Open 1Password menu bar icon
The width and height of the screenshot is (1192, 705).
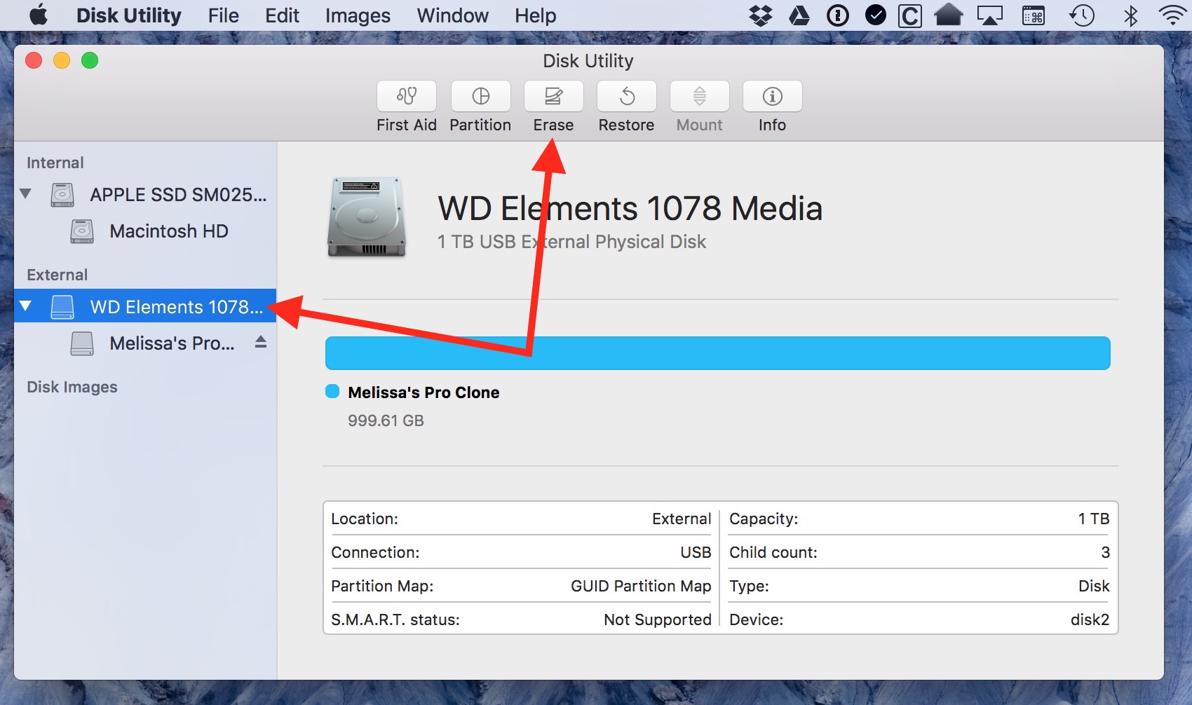(838, 15)
